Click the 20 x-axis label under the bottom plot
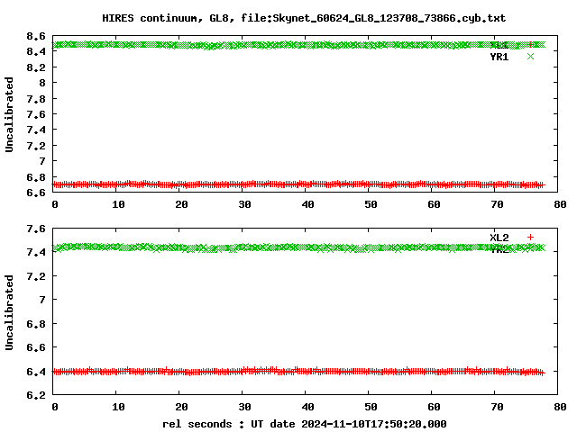The width and height of the screenshot is (577, 432). (181, 408)
